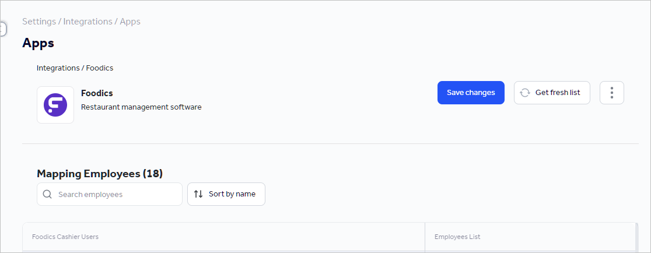Focus the Search employees field

tap(117, 194)
